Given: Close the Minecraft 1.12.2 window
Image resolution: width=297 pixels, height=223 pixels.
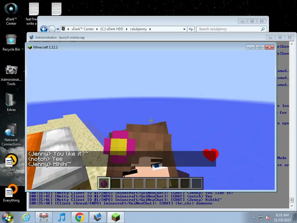Looking at the screenshot, I should pos(269,47).
